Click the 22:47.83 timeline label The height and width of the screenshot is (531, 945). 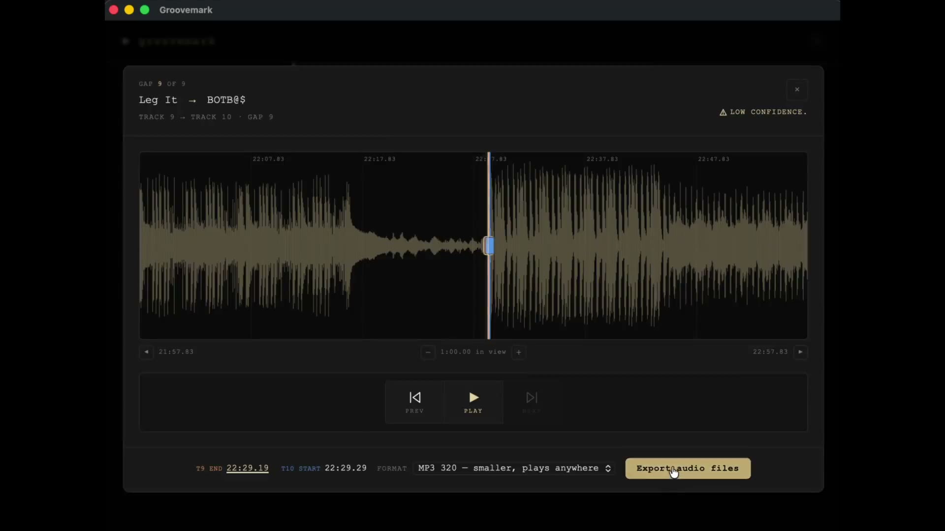[x=714, y=159]
